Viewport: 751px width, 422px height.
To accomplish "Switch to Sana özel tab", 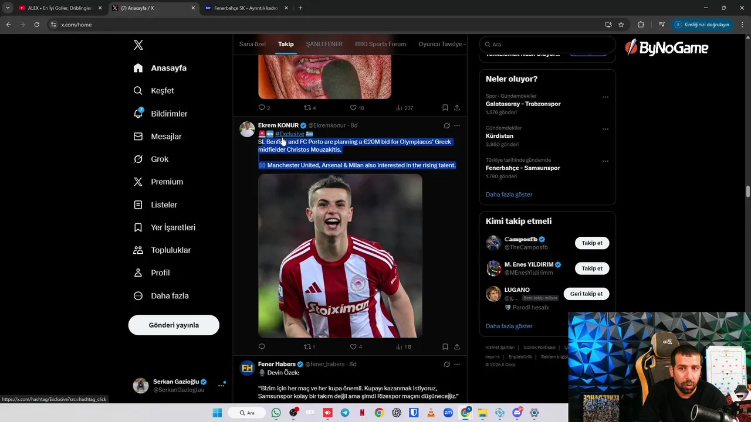I will click(252, 45).
